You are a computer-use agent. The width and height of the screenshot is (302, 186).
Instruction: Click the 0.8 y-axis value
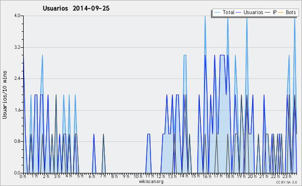(17, 141)
